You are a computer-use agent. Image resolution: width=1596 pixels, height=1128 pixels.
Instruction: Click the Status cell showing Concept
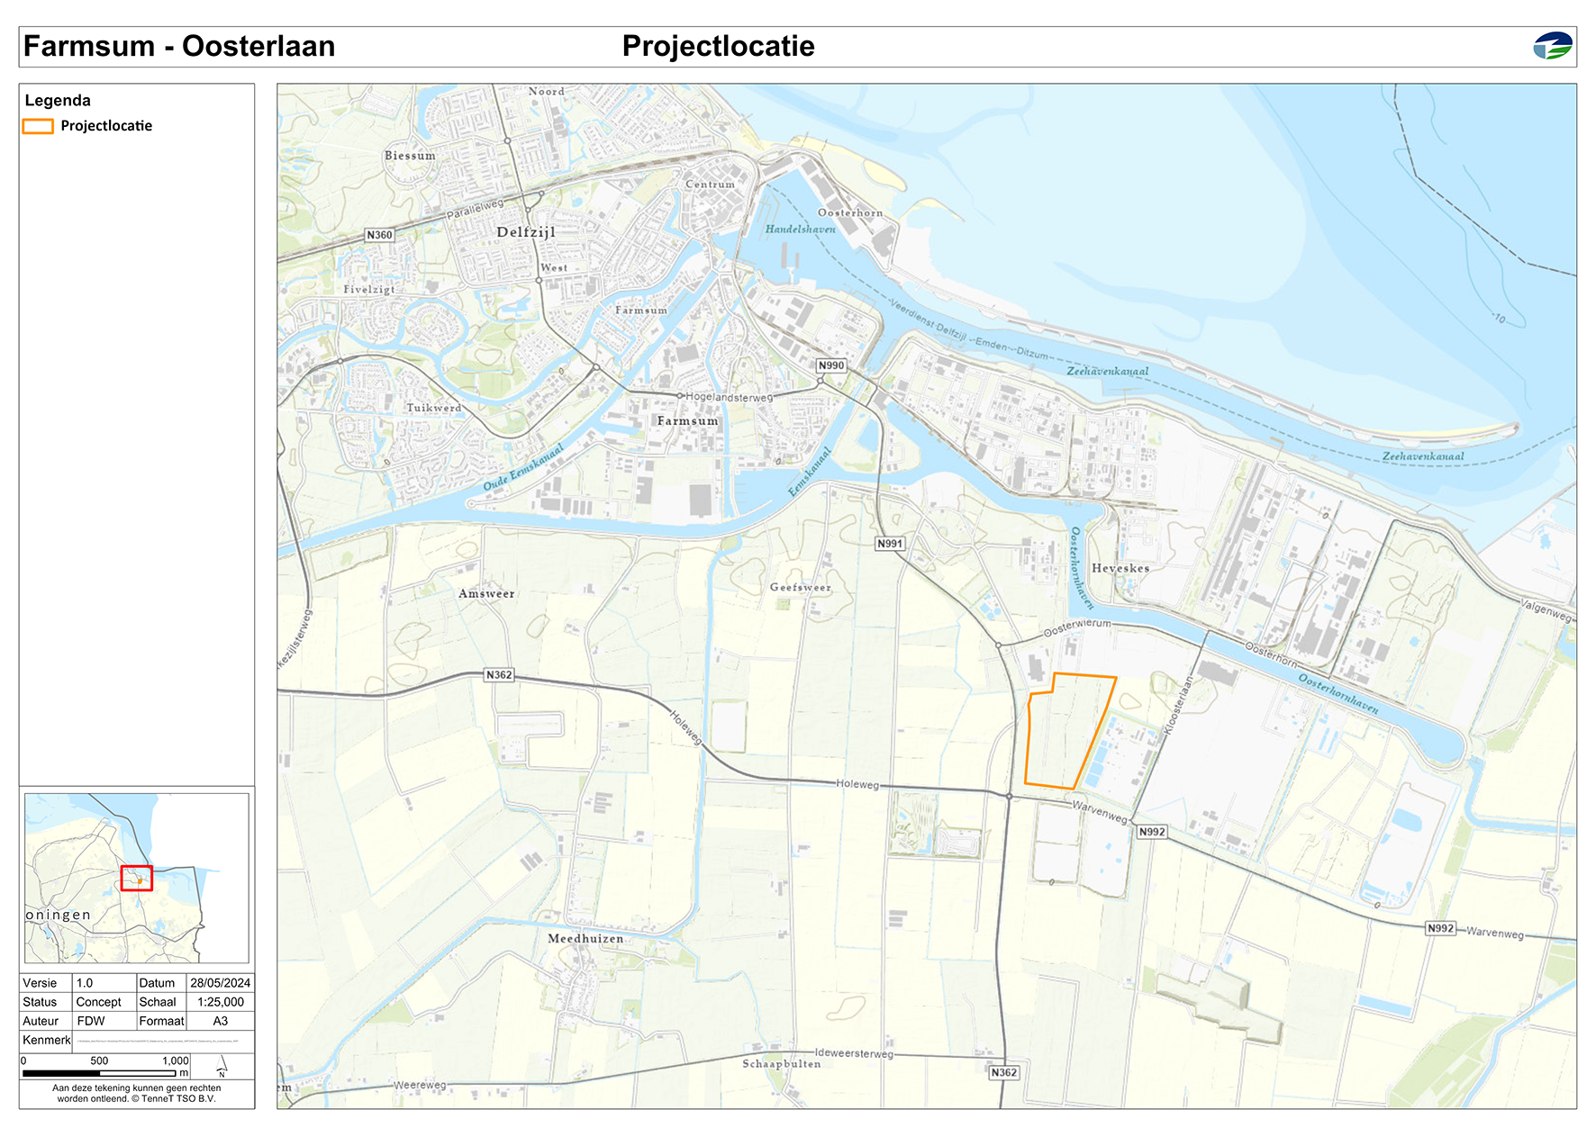(x=98, y=1002)
